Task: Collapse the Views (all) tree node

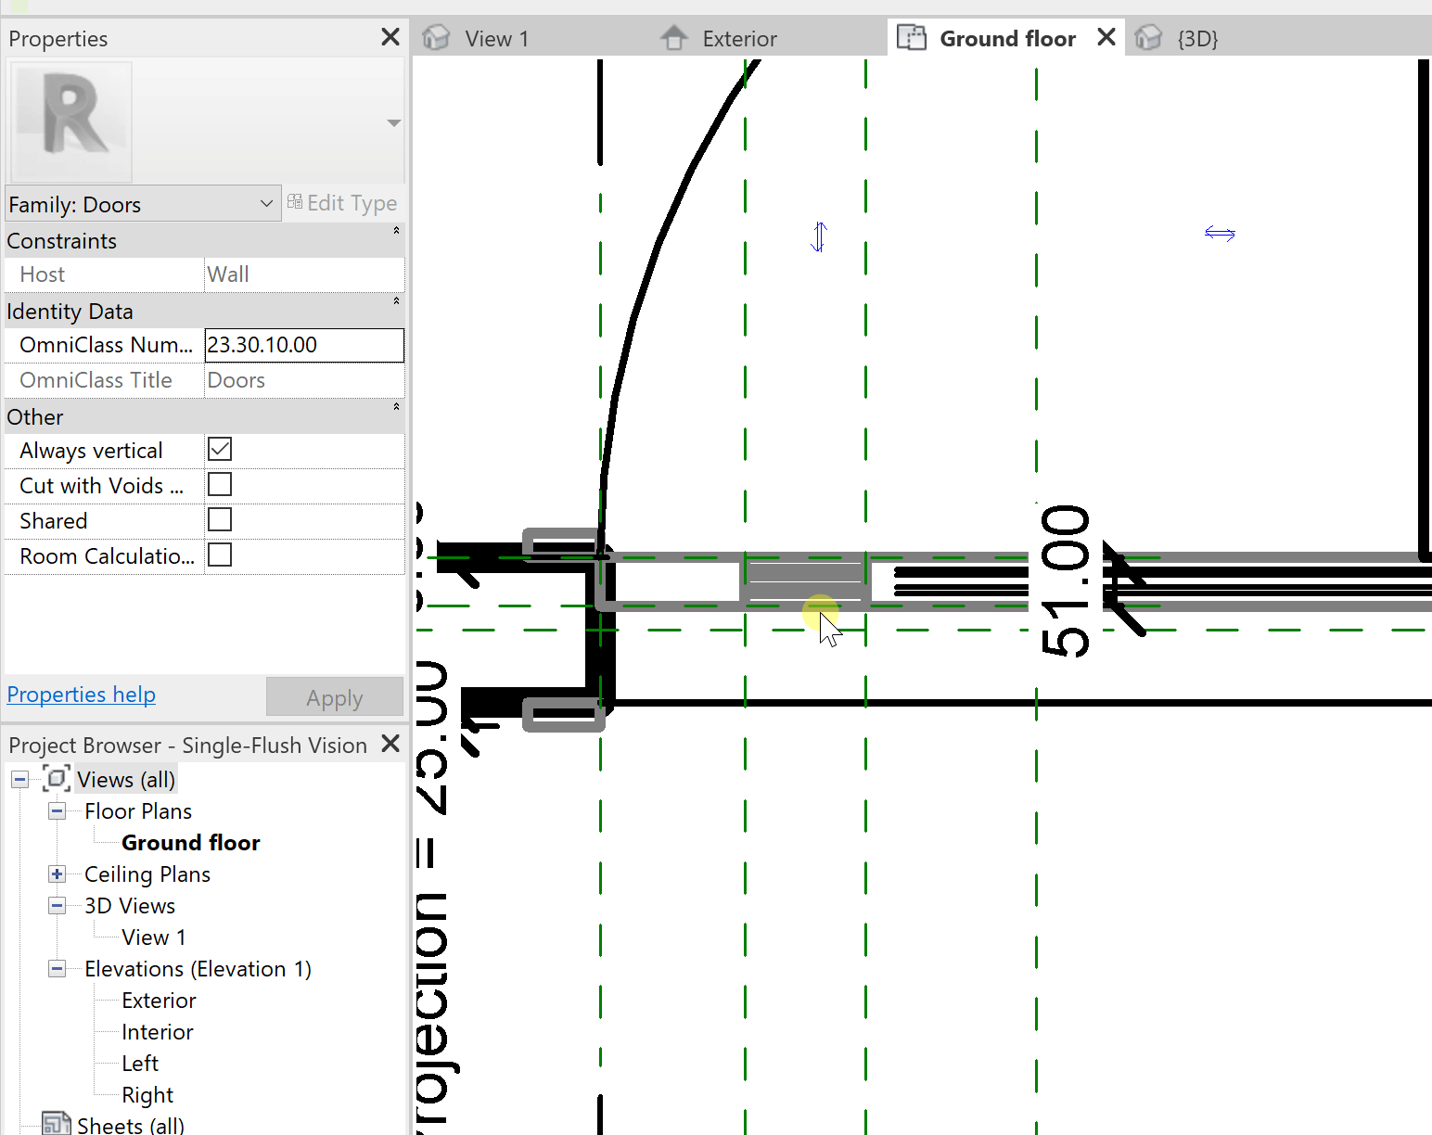Action: (19, 780)
